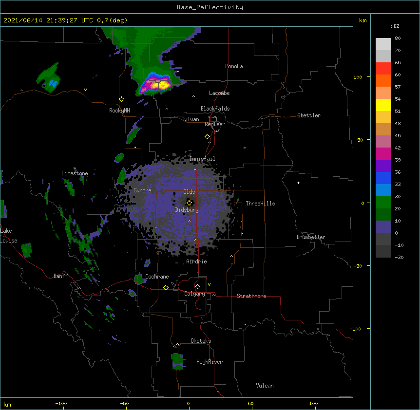
Task: Choose the light gray top legend swatch
Action: pos(383,44)
